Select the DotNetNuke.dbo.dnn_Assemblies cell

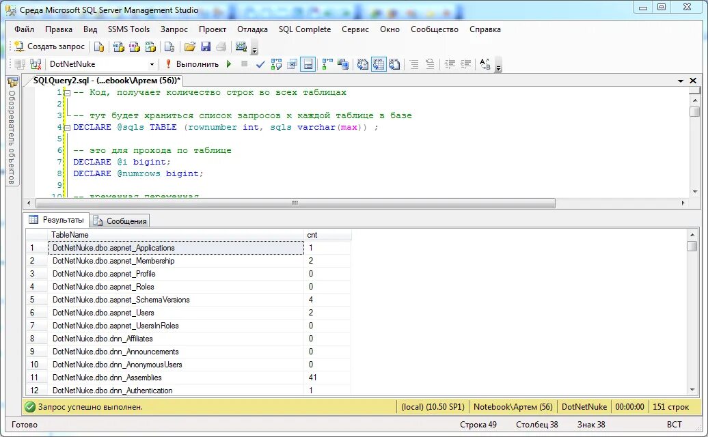(x=176, y=378)
